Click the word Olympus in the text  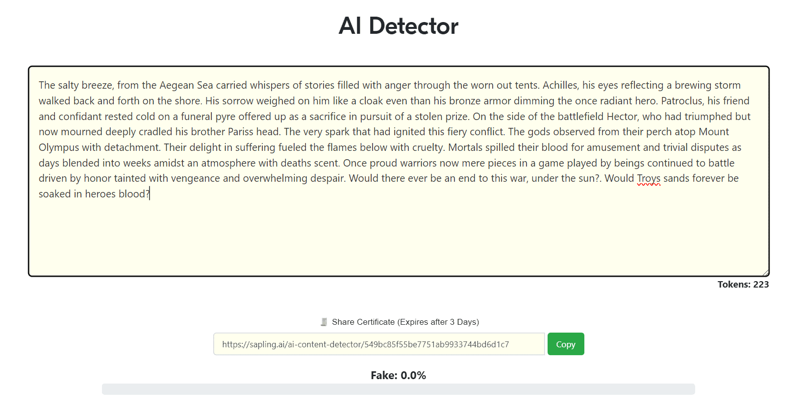[59, 147]
